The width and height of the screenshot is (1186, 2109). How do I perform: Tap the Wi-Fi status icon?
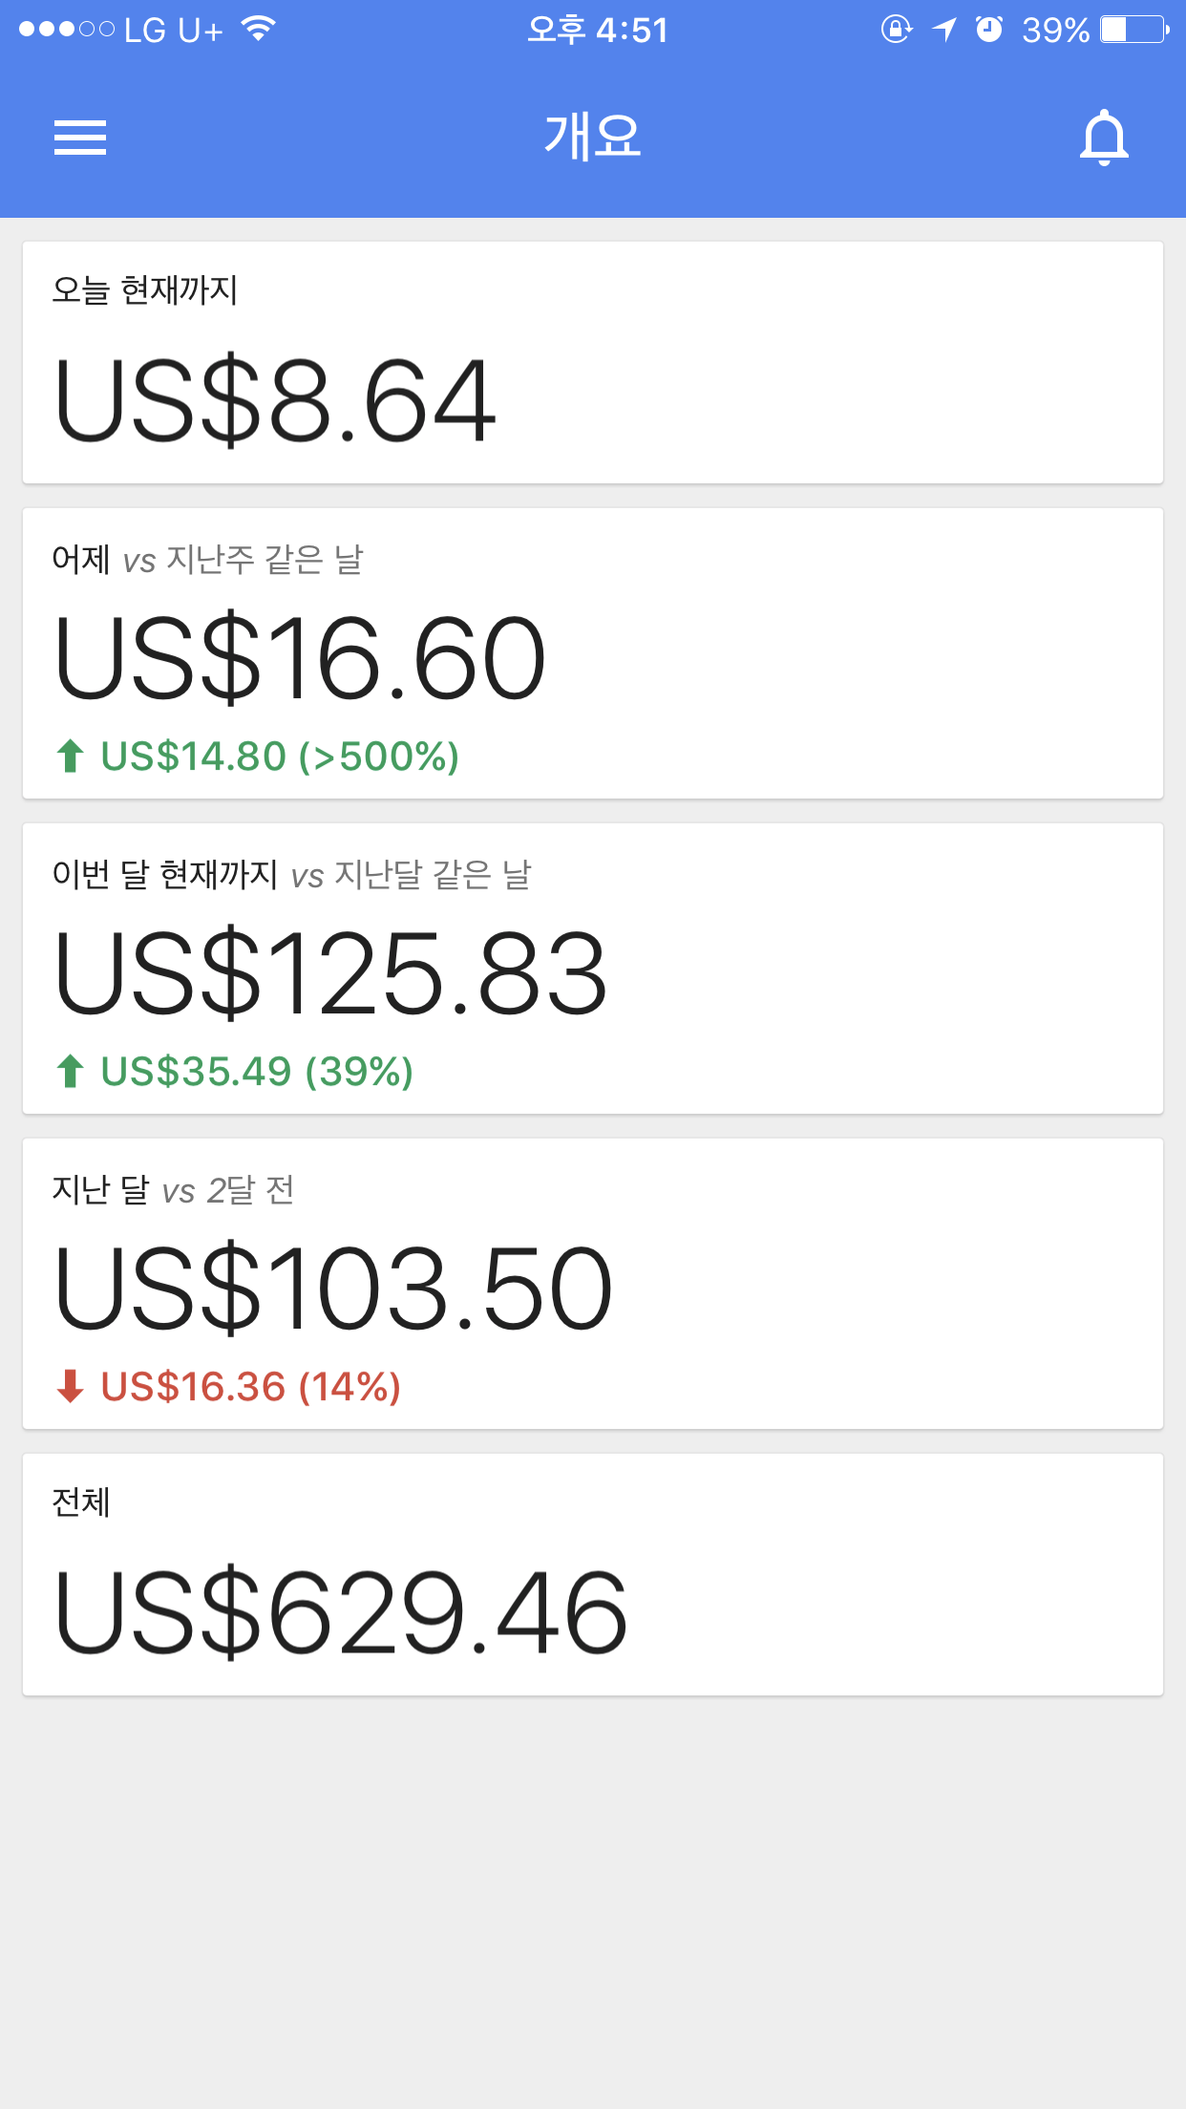pyautogui.click(x=259, y=29)
